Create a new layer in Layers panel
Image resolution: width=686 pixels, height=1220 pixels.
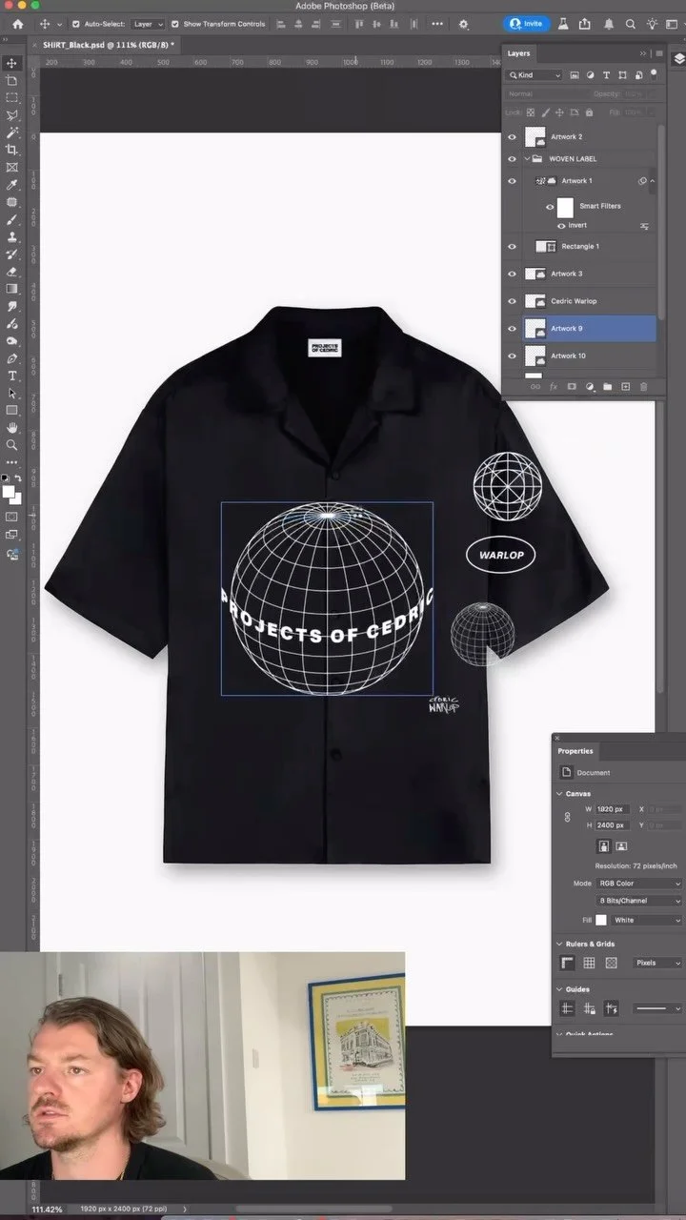pyautogui.click(x=625, y=387)
